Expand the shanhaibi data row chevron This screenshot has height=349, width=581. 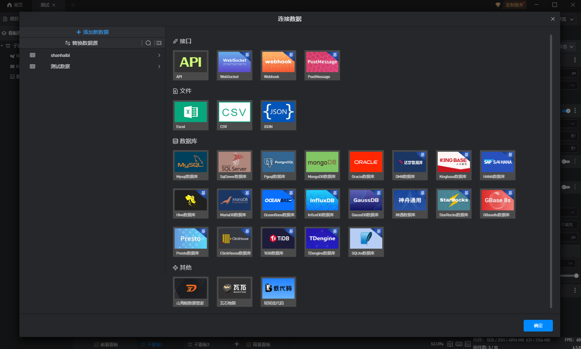159,55
